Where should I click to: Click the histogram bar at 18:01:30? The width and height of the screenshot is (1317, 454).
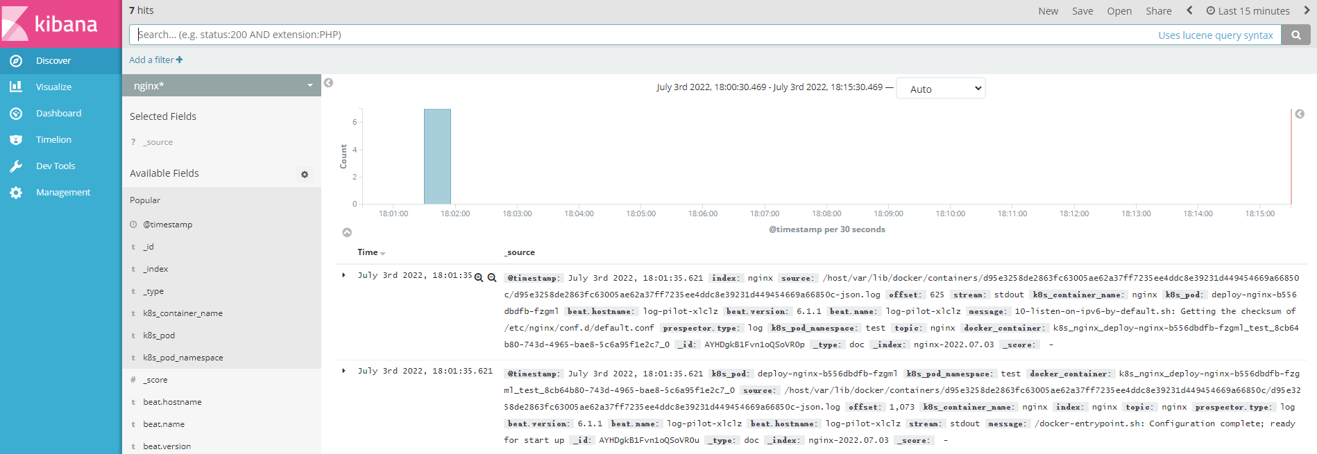click(x=437, y=156)
